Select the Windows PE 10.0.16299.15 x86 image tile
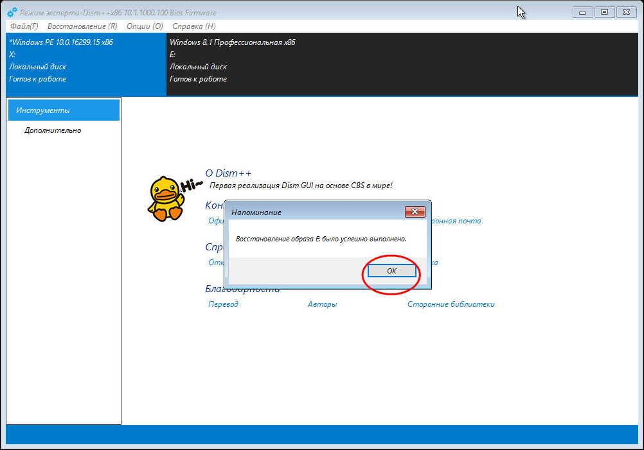Screen dimensions: 644x450 [x=86, y=64]
